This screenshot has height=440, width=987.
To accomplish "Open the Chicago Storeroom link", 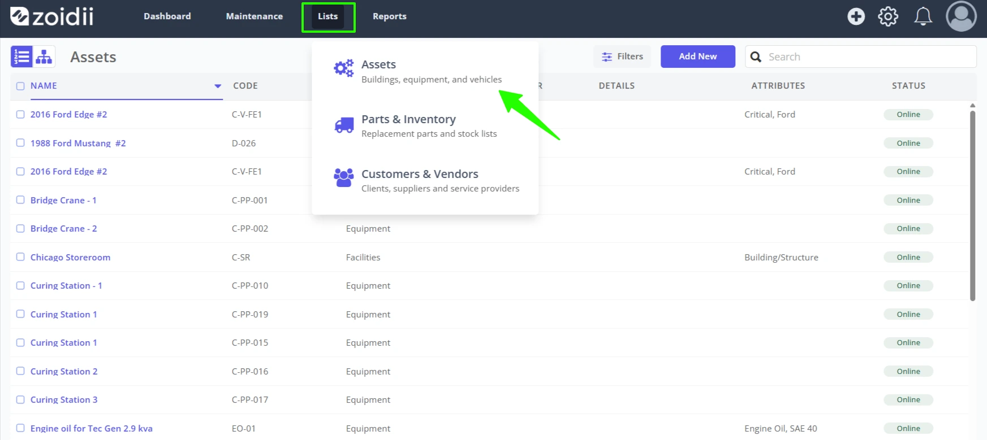I will 70,257.
